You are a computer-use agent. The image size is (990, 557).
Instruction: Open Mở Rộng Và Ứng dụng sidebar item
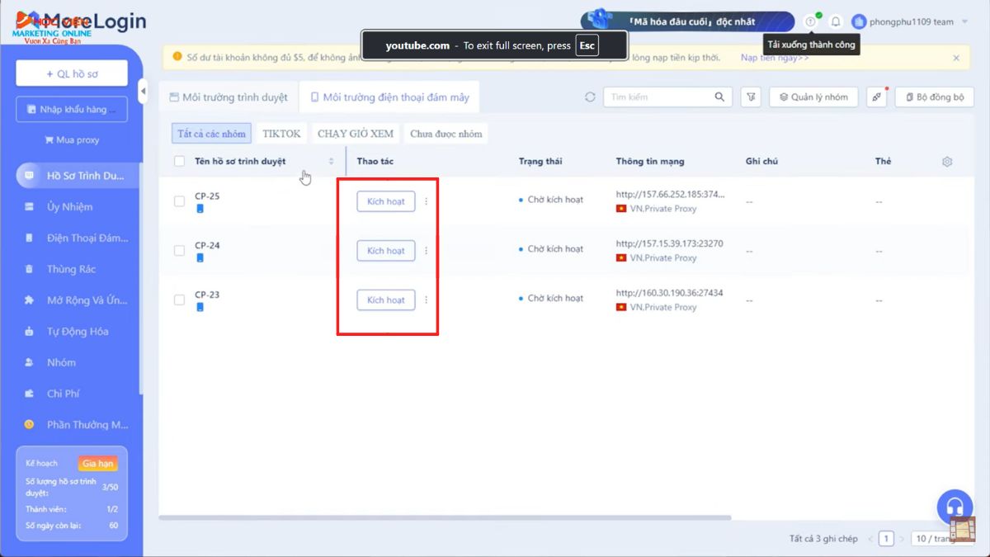pyautogui.click(x=78, y=300)
